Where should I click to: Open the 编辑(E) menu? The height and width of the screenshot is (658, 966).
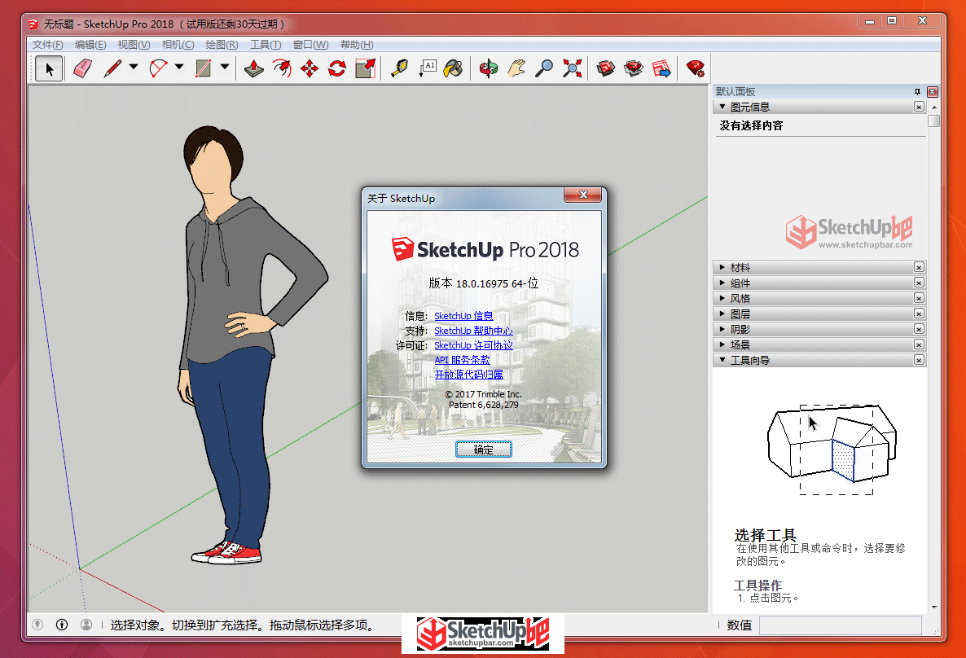pyautogui.click(x=90, y=44)
